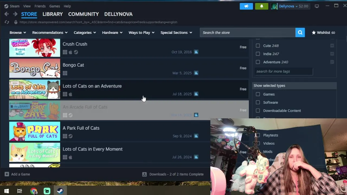Enter Big Picture mode via monitor icon
The image size is (347, 195).
317,6
